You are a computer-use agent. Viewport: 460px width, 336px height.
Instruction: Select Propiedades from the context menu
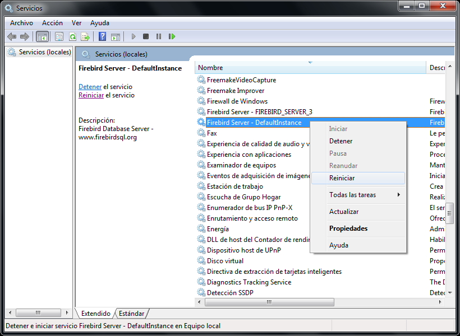(x=348, y=228)
